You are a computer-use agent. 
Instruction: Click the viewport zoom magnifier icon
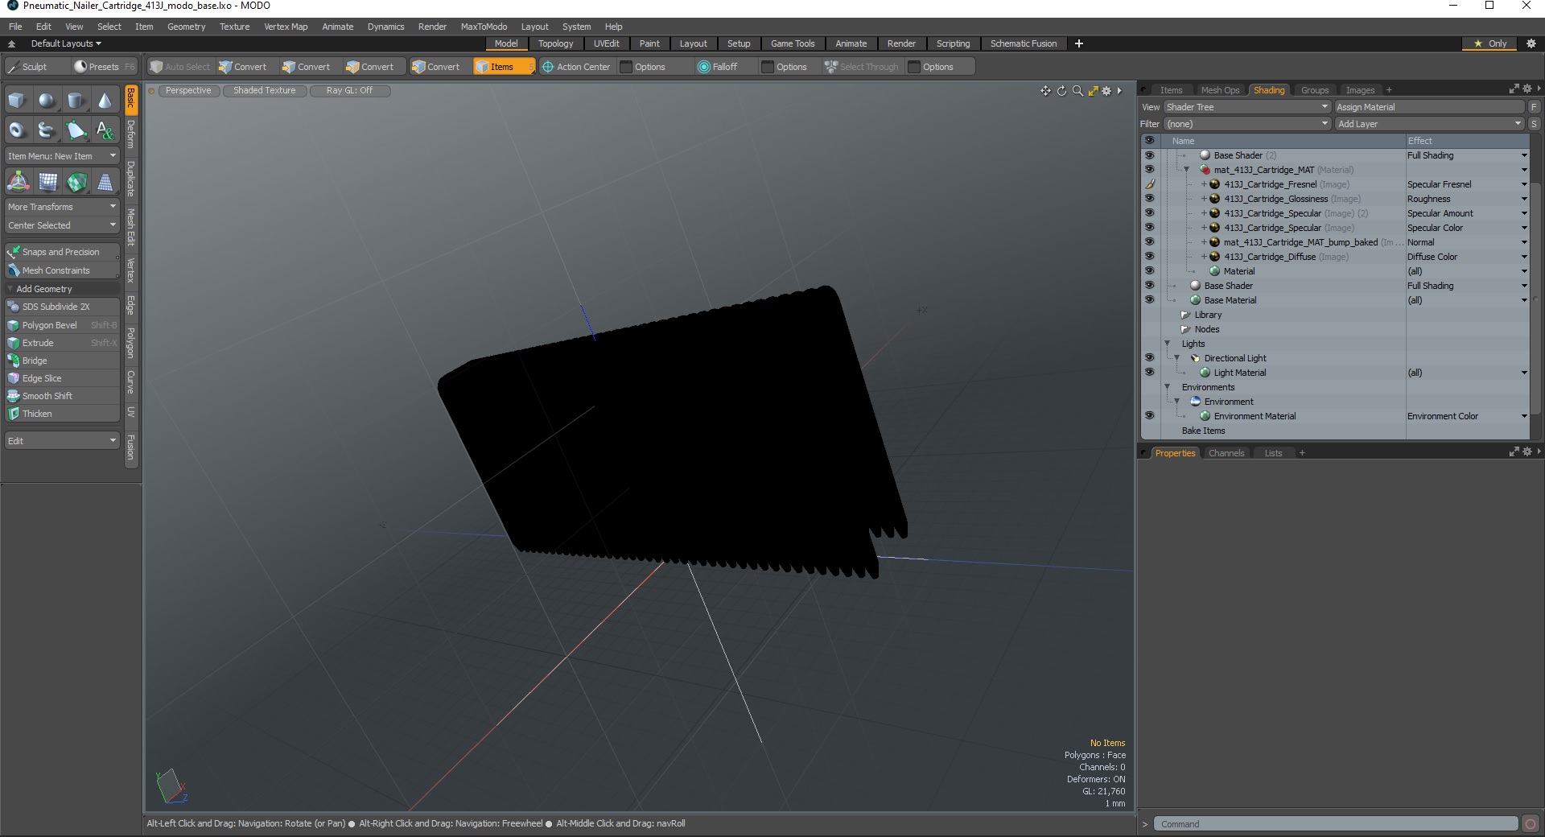(1077, 91)
